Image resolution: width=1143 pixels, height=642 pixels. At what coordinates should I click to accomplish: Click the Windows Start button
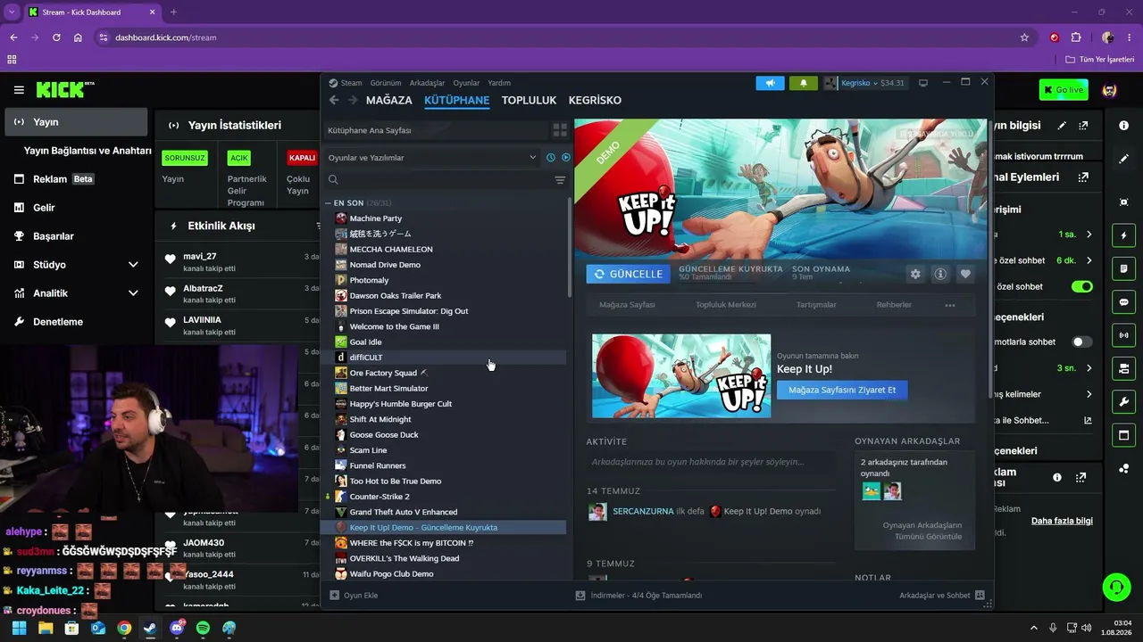pyautogui.click(x=19, y=628)
